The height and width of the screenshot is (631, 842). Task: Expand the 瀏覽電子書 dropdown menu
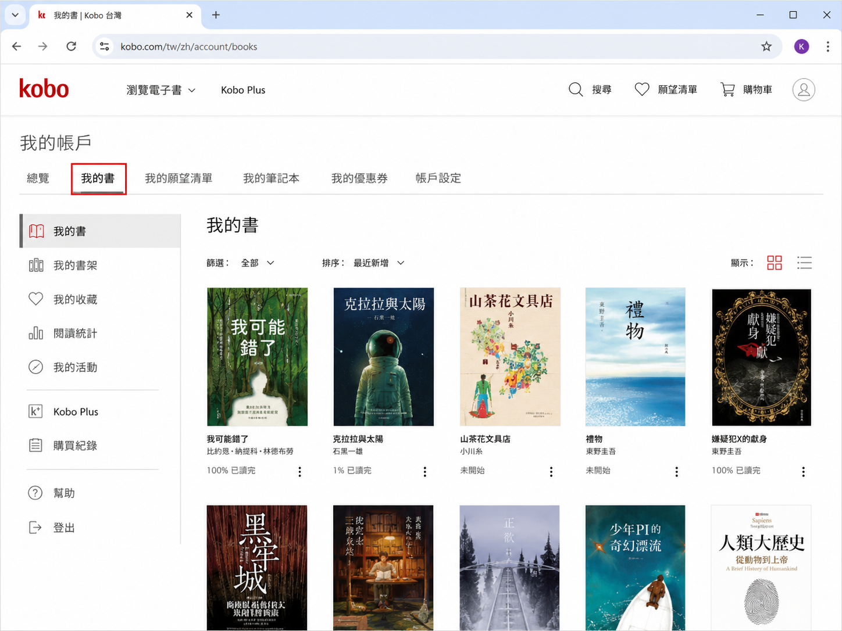(x=161, y=90)
